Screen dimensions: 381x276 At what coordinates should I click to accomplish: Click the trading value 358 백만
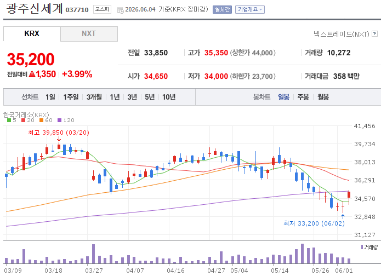click(x=346, y=76)
